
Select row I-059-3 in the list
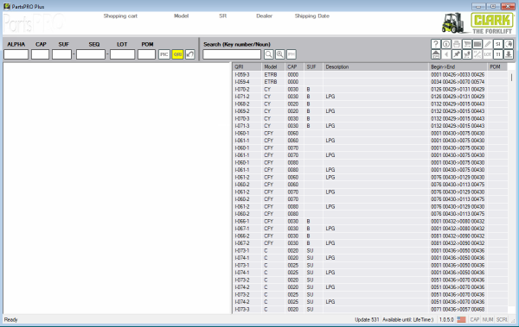point(370,75)
